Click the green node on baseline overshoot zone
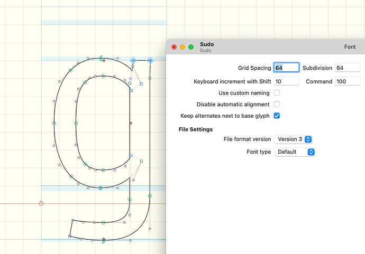Screen dimensions: 365x254 (101, 188)
